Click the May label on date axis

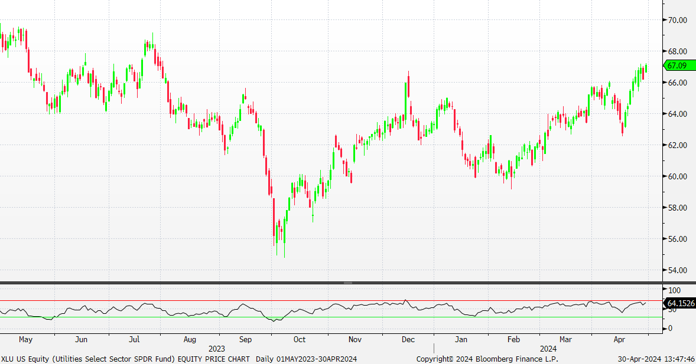[26, 340]
